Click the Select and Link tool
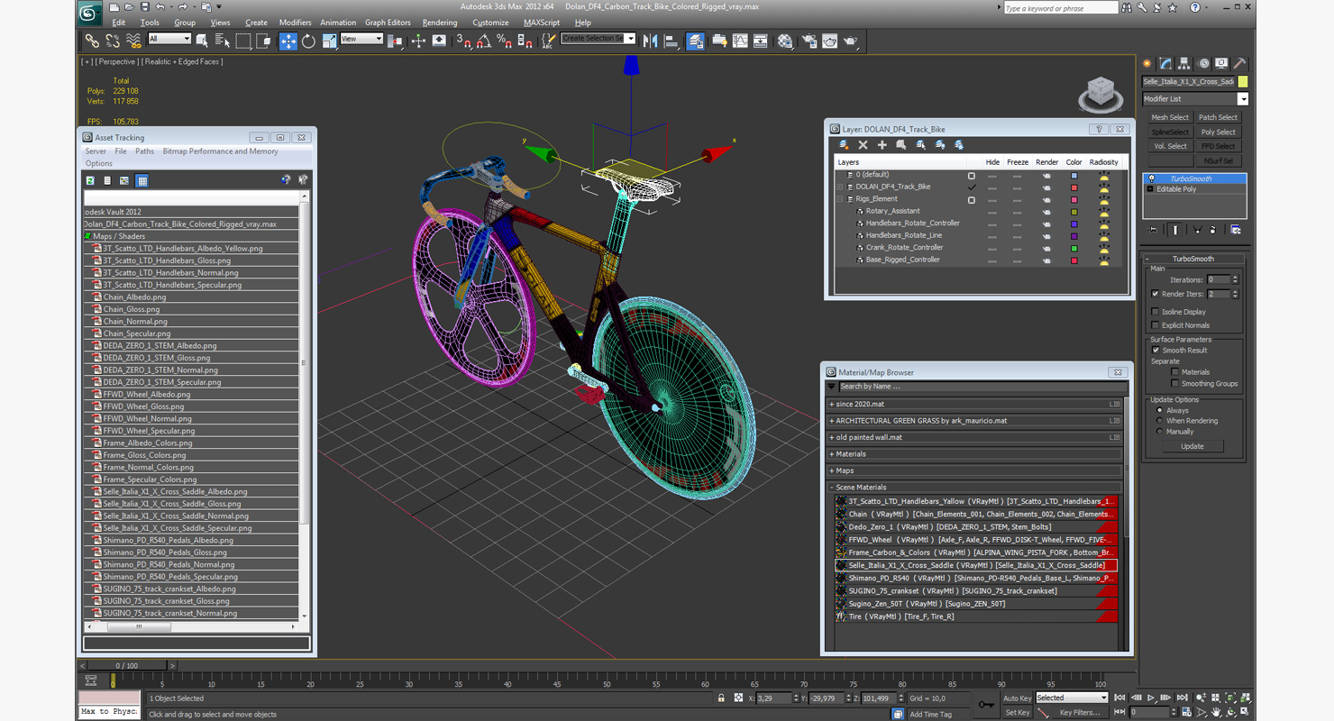This screenshot has height=721, width=1334. [92, 41]
